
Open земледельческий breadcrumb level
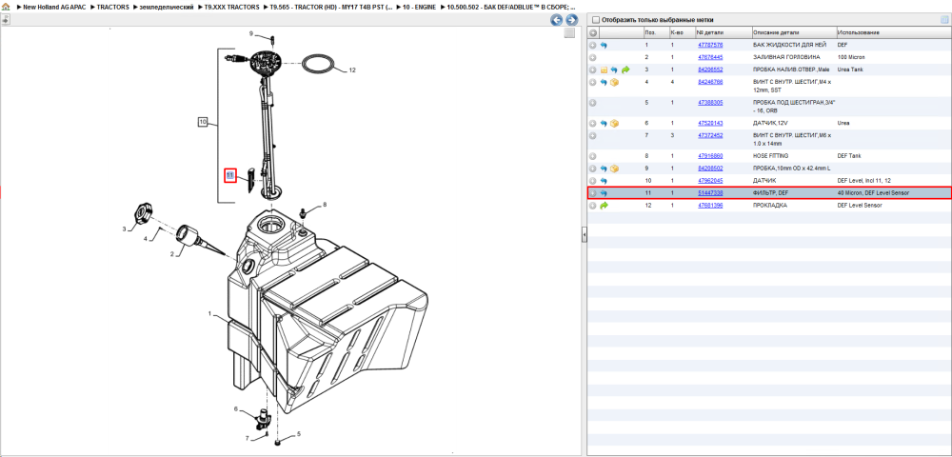coord(167,7)
